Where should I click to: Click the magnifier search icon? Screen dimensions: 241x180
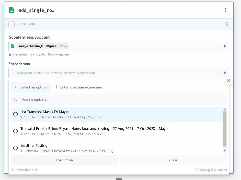click(15, 100)
